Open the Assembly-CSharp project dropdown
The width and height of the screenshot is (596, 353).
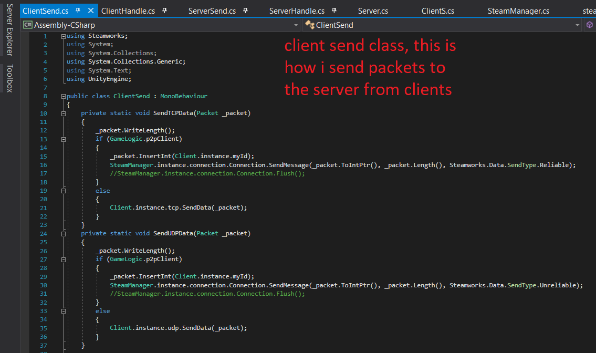click(x=296, y=24)
